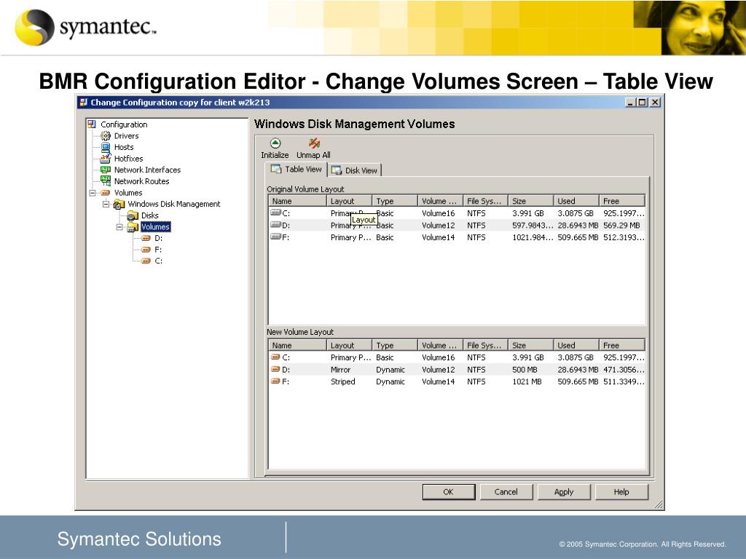Select the Drivers gear icon in tree
The height and width of the screenshot is (559, 746).
click(x=106, y=136)
